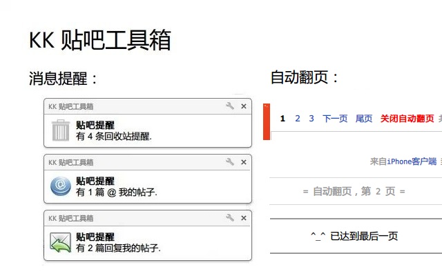Open 来自iPhone客户端 link
The height and width of the screenshot is (276, 442).
click(x=403, y=161)
